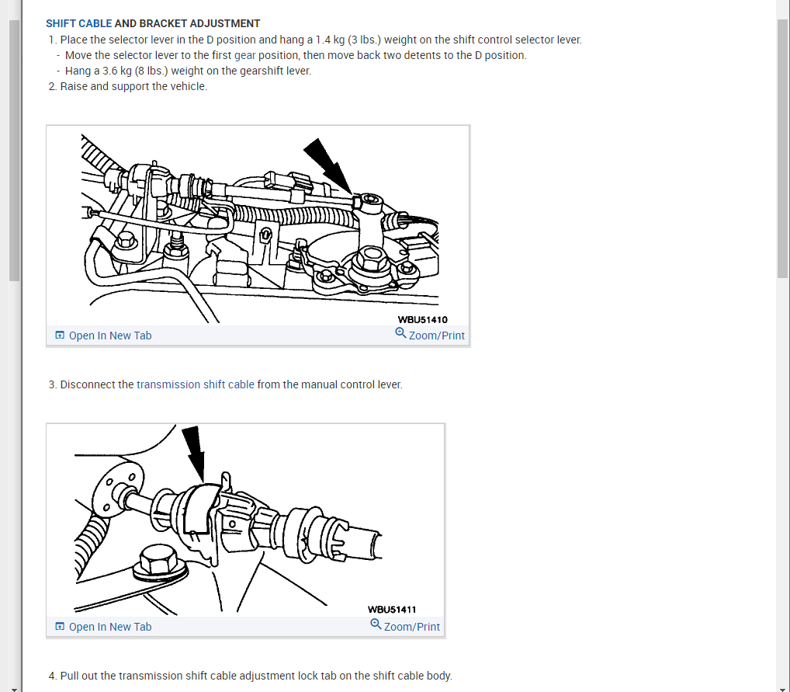The height and width of the screenshot is (692, 790).
Task: Click the 'AND BRACKET ADJUSTMENT' heading text
Action: 188,23
